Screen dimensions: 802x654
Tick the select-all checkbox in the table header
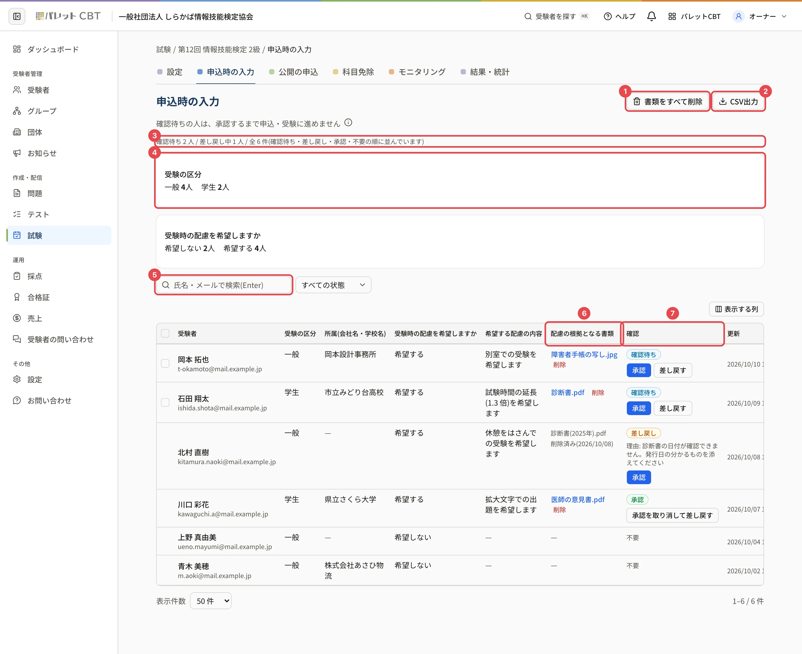[x=165, y=333]
